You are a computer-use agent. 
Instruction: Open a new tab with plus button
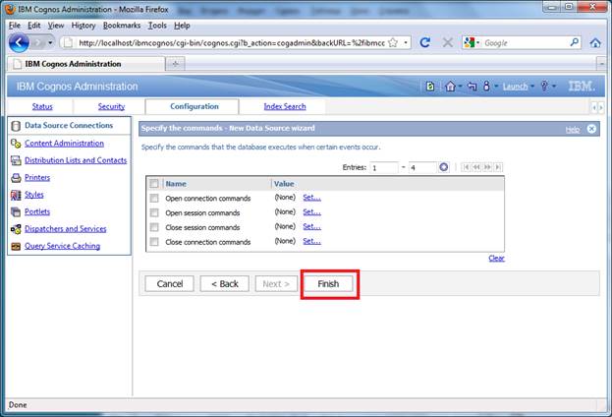[175, 64]
